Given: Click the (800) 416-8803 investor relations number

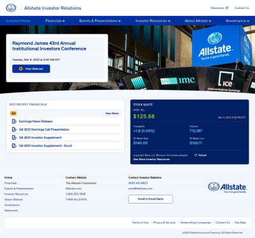Looking at the screenshot, I should [138, 183].
